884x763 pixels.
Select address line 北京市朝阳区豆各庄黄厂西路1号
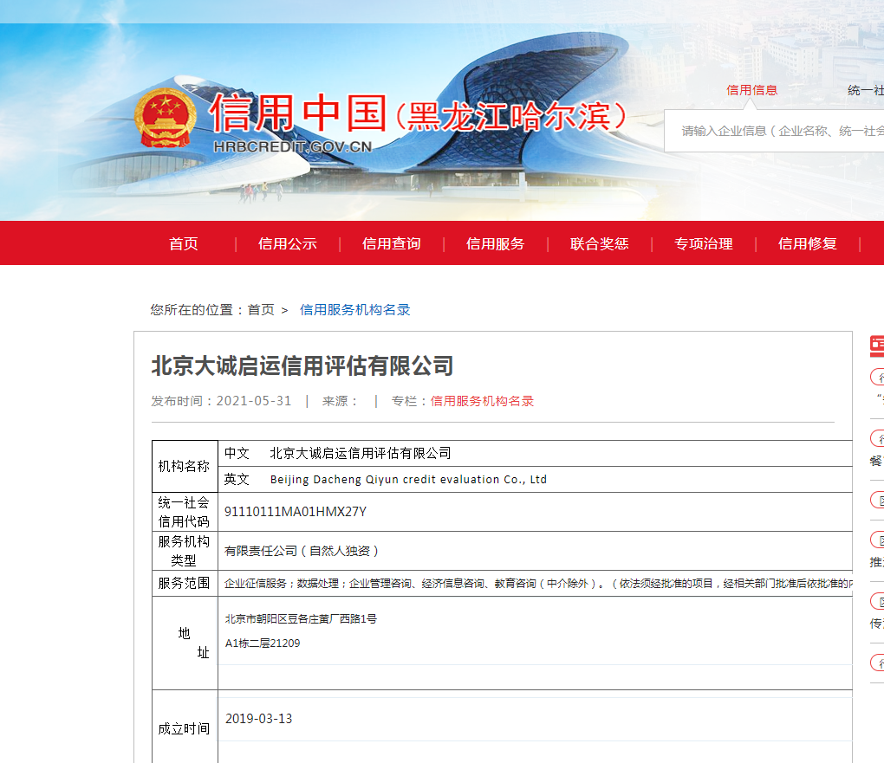[x=301, y=618]
